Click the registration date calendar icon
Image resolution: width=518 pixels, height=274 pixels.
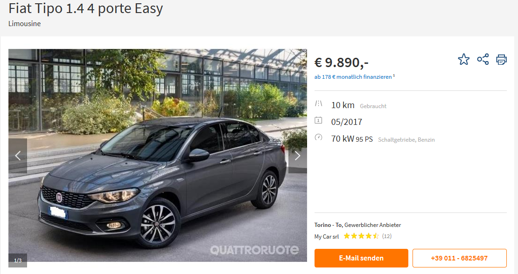(318, 120)
